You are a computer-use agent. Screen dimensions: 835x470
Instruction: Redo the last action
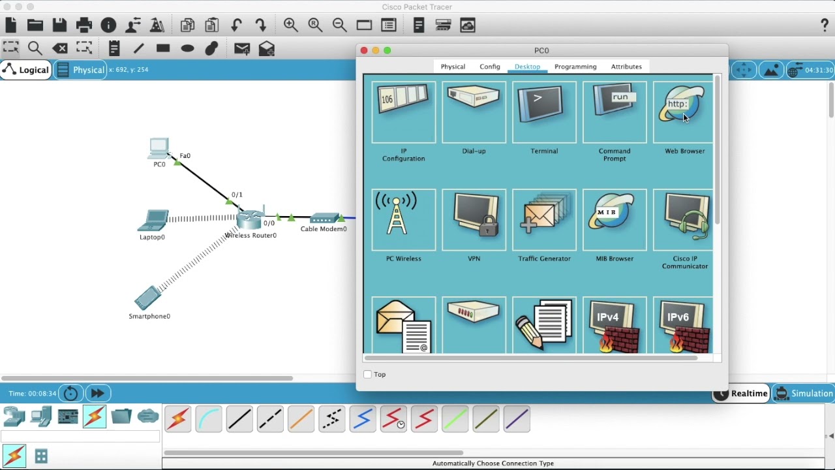[x=261, y=25]
